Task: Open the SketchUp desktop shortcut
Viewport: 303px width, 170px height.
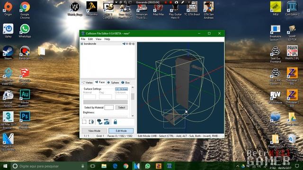Action: coord(25,76)
